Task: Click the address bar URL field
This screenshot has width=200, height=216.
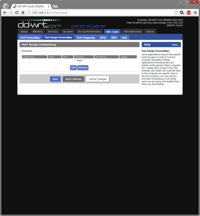Action: pos(100,12)
